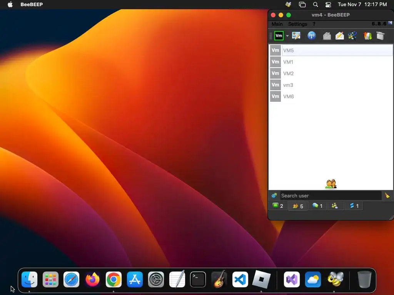Switch to the green screen tab showing 2
This screenshot has width=394, height=295.
point(278,206)
